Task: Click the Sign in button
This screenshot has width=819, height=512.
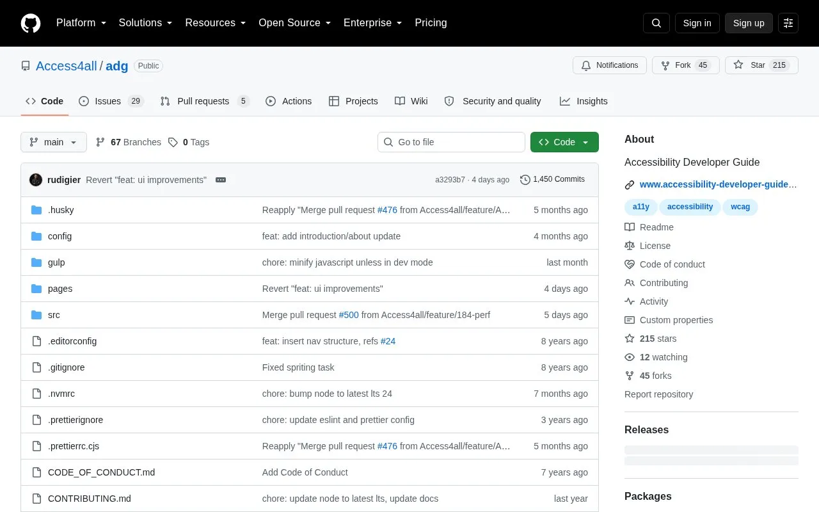Action: tap(697, 23)
